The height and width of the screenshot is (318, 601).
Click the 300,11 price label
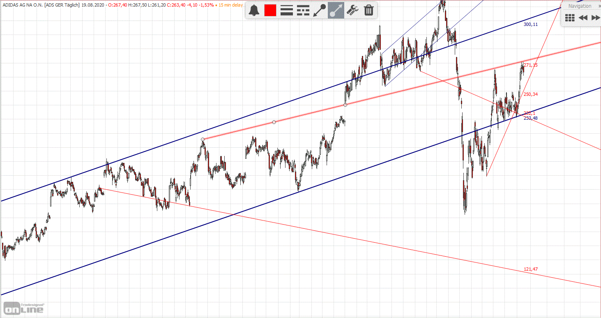tap(530, 25)
